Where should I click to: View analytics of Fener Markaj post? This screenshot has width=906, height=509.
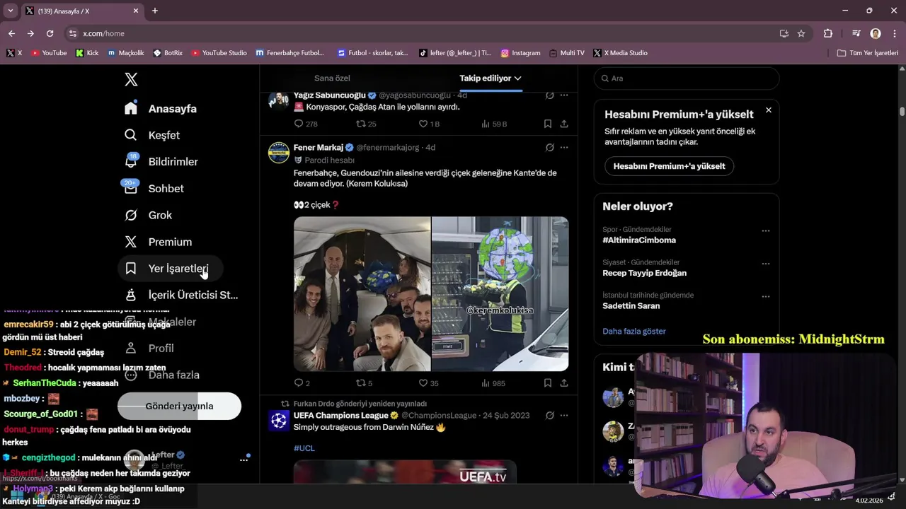point(493,383)
